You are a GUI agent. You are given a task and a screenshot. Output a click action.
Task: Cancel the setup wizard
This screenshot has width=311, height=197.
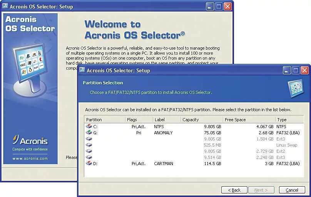coord(292,190)
